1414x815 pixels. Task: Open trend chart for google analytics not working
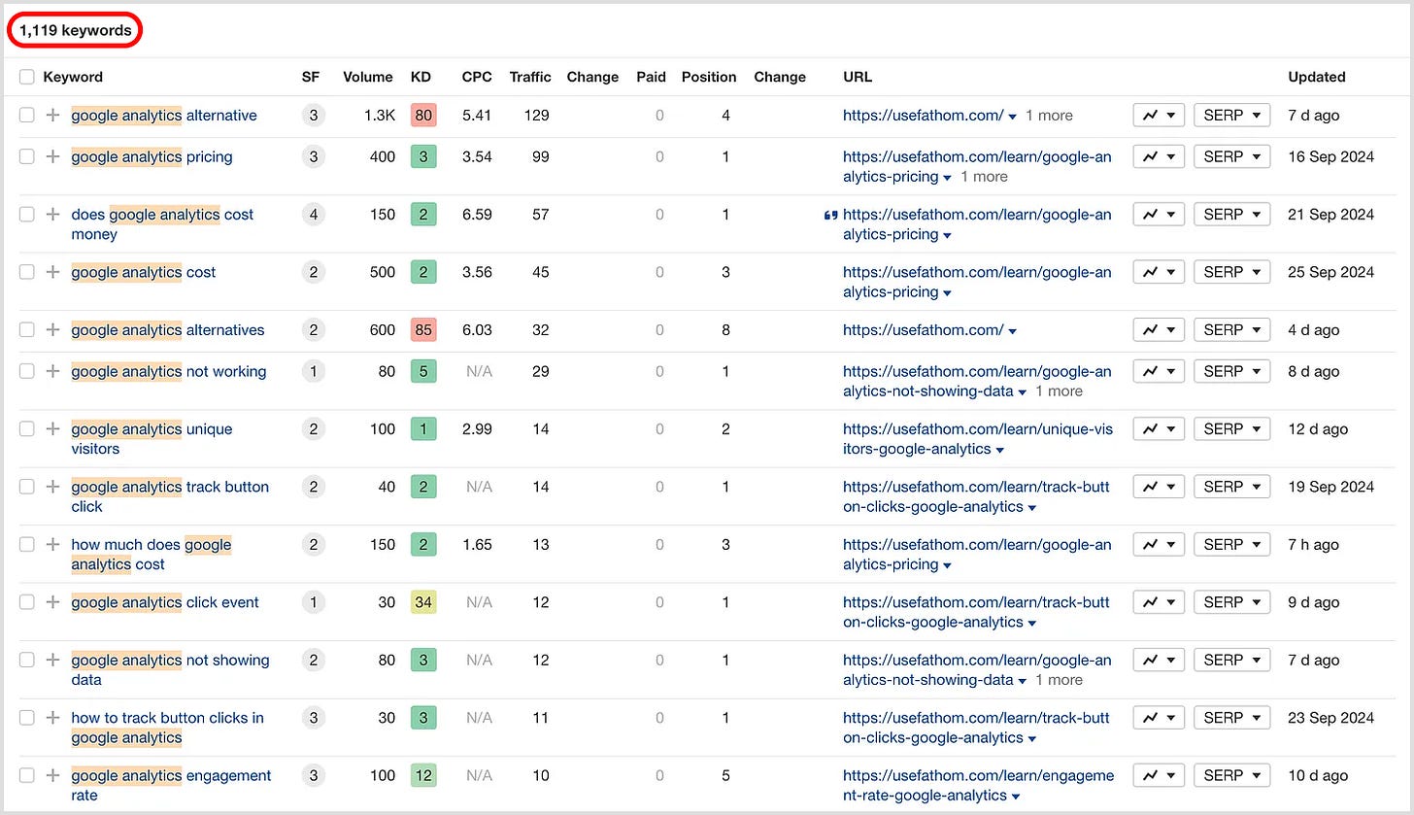pyautogui.click(x=1159, y=371)
